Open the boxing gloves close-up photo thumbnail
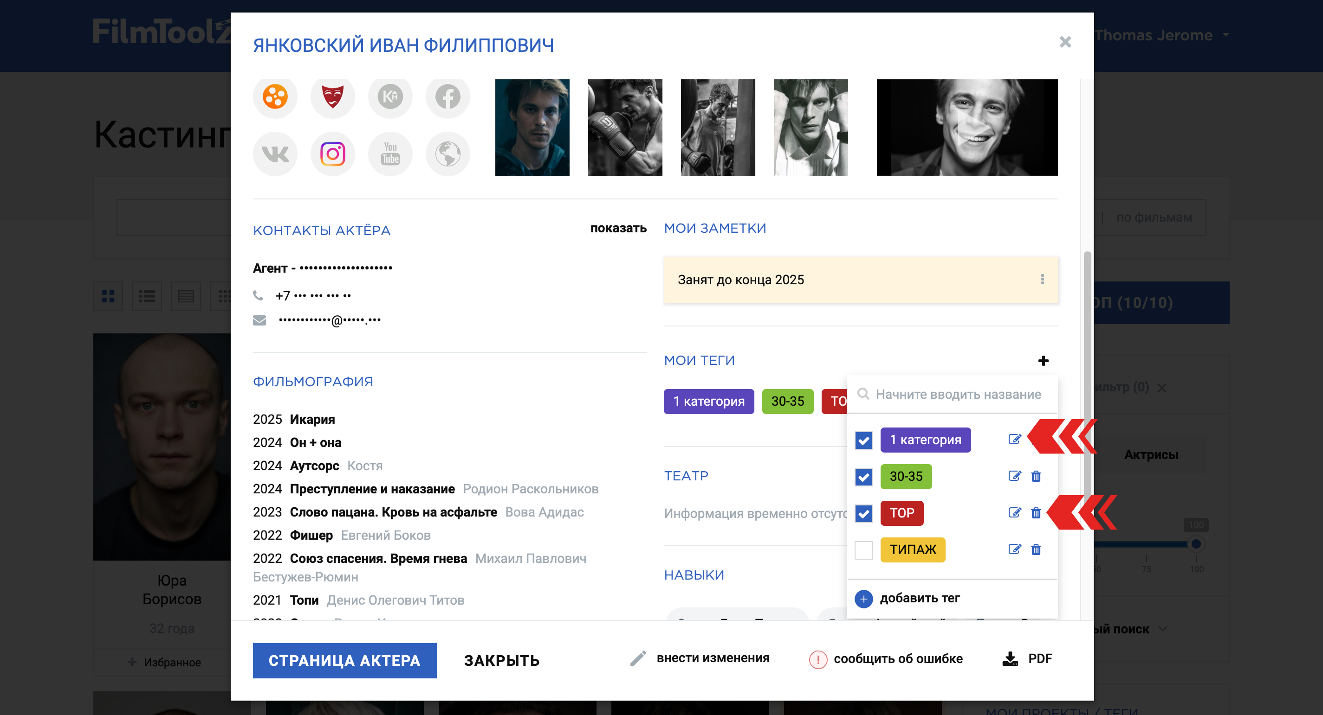 coord(625,127)
